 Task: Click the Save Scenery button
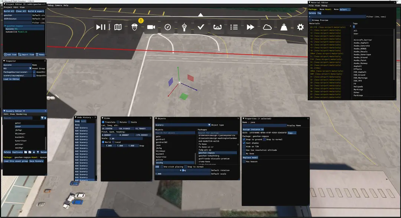tap(36, 161)
